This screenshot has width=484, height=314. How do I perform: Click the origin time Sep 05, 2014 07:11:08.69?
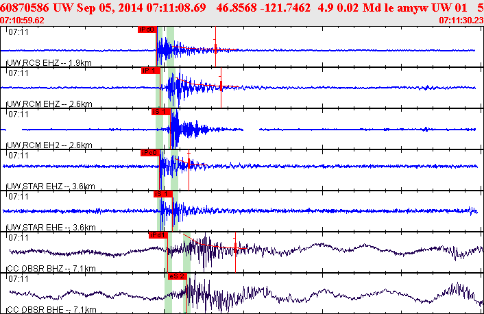coord(141,8)
